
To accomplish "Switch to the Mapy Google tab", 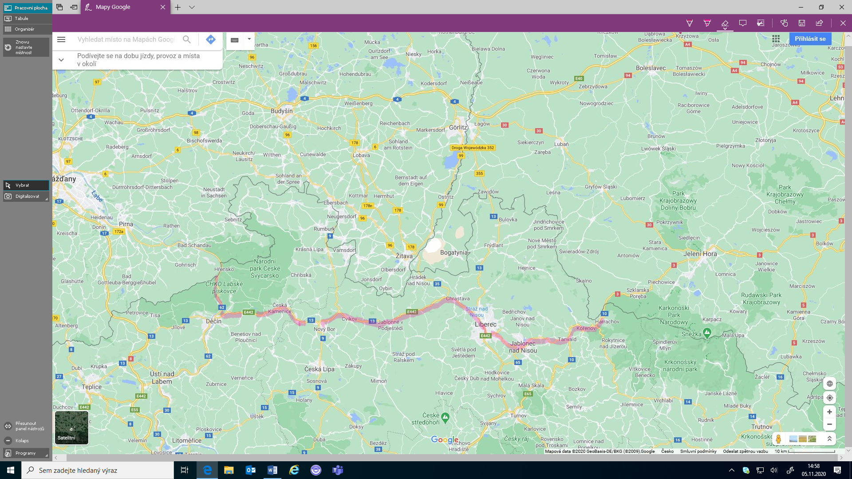I will tap(113, 7).
